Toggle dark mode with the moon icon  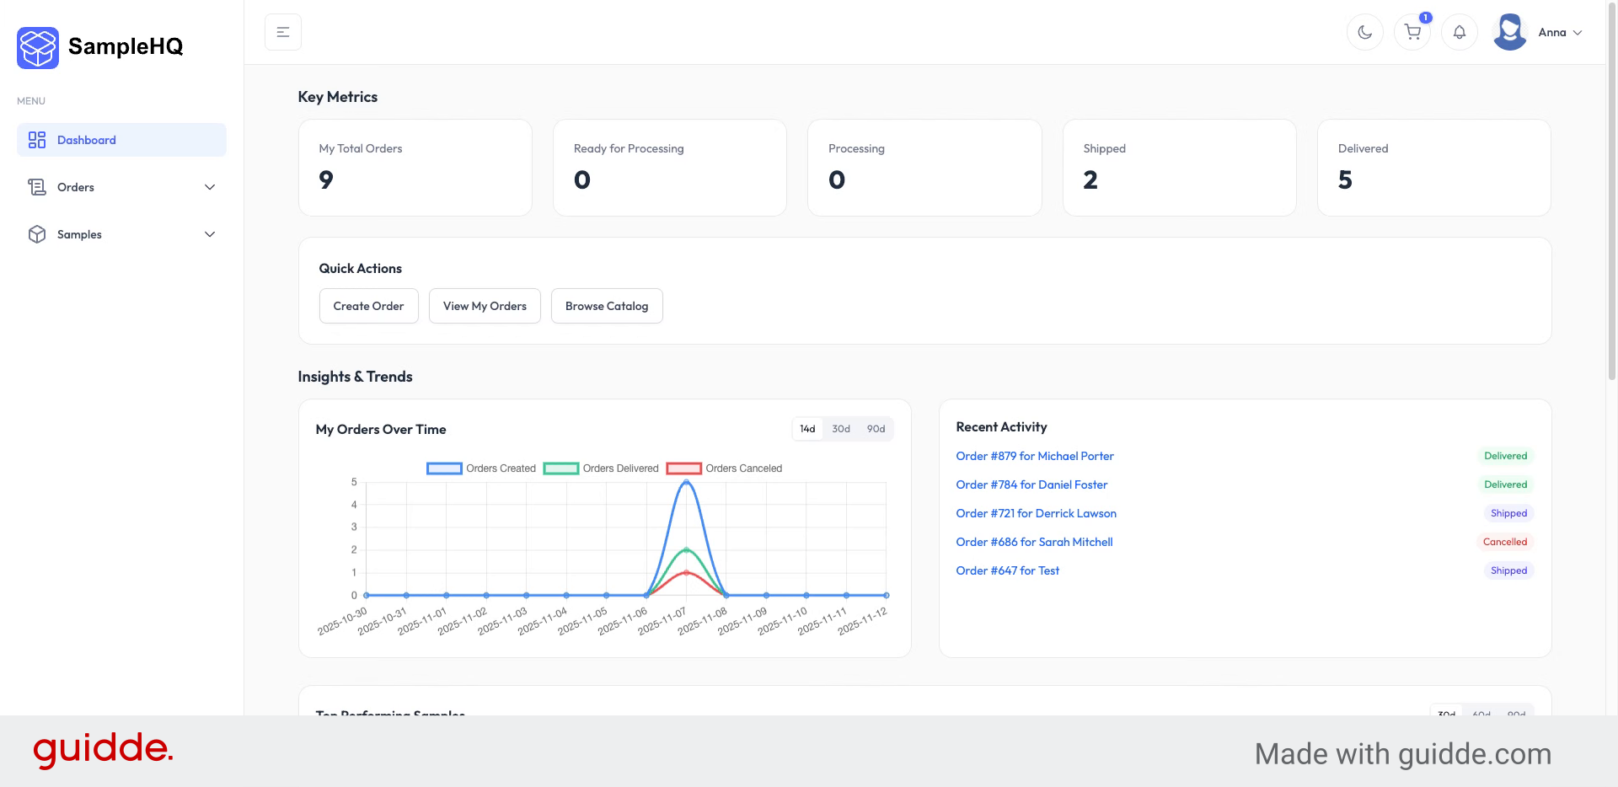1364,33
